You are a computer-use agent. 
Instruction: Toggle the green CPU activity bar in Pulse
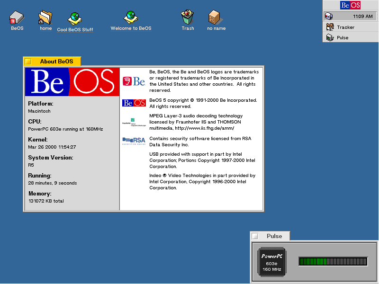(x=333, y=262)
